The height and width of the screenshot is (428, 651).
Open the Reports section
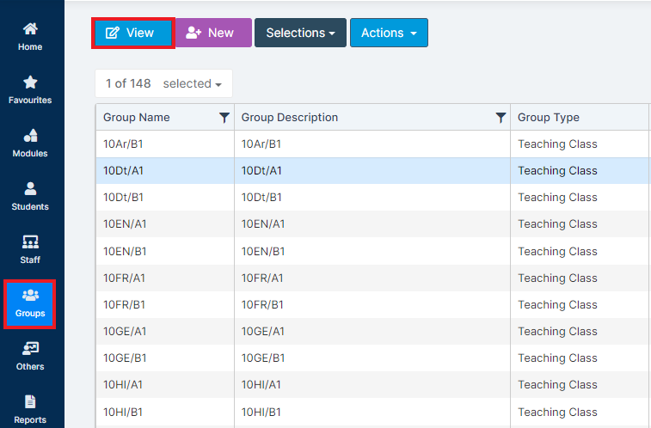coord(30,409)
